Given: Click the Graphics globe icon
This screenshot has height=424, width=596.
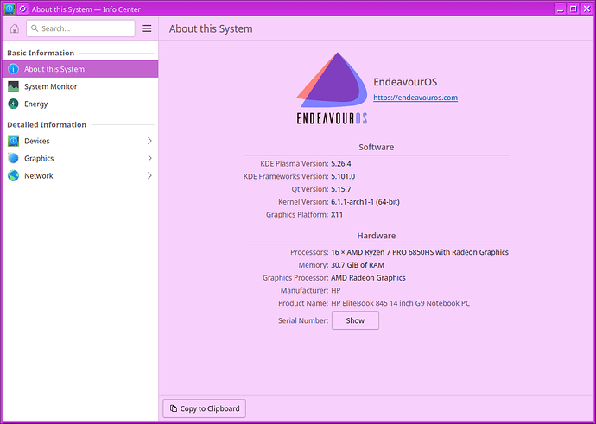Looking at the screenshot, I should [13, 158].
